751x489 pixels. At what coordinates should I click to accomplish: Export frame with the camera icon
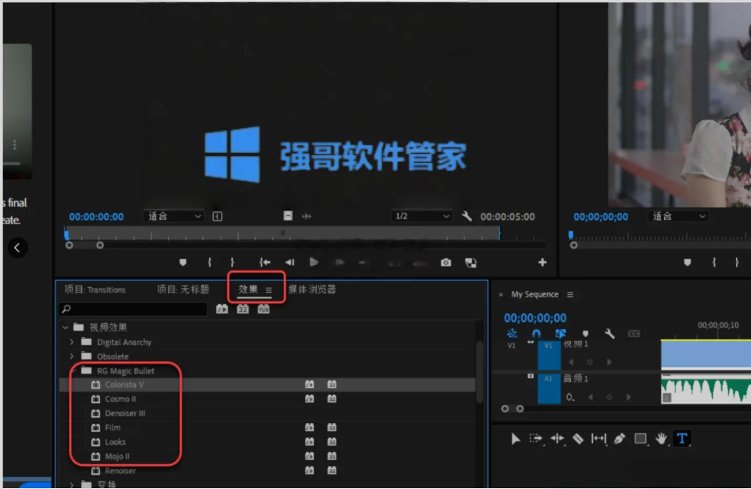coord(446,262)
